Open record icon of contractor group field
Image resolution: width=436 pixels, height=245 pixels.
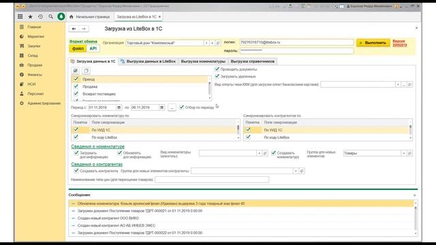[302, 171]
